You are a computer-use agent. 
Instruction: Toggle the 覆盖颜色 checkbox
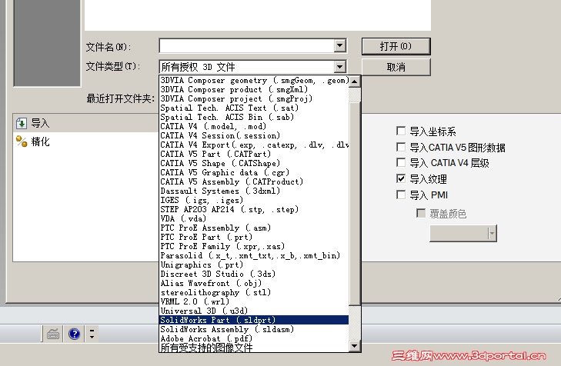421,214
